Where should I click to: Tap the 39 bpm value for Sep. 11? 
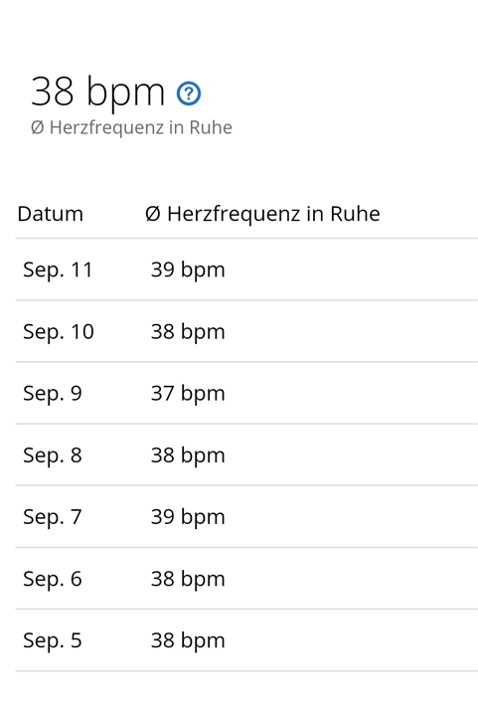point(188,269)
